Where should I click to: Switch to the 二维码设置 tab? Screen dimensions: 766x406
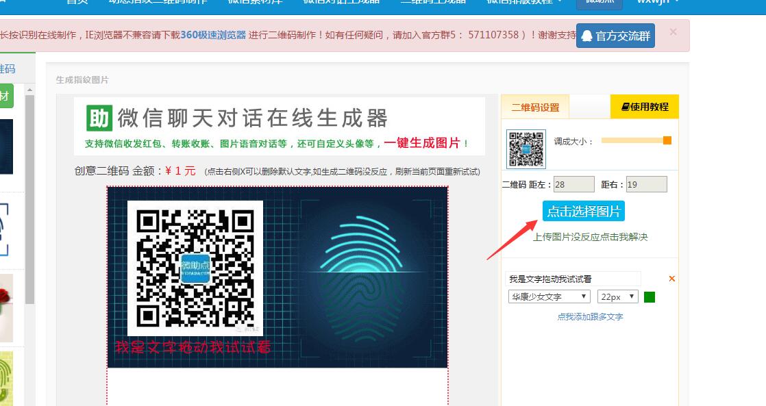535,107
